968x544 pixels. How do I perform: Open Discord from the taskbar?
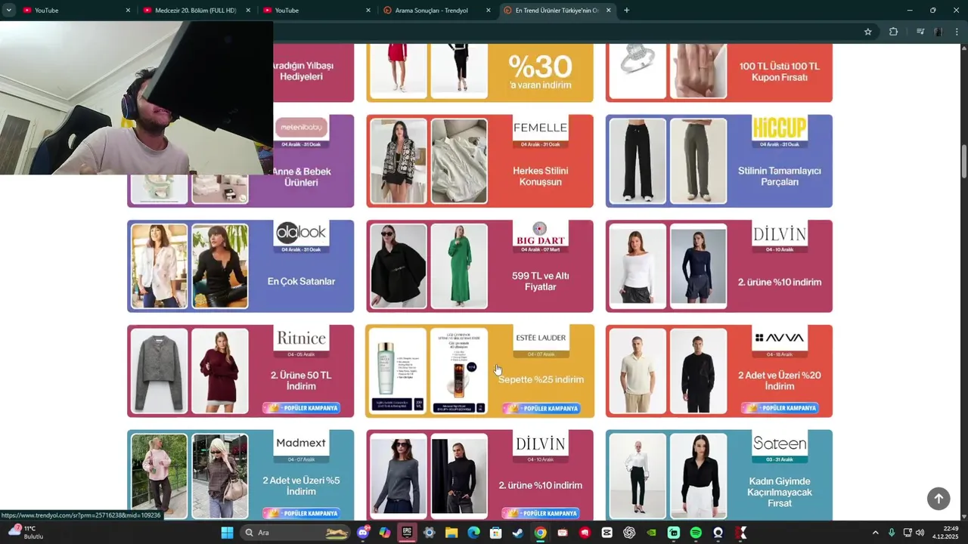point(363,533)
